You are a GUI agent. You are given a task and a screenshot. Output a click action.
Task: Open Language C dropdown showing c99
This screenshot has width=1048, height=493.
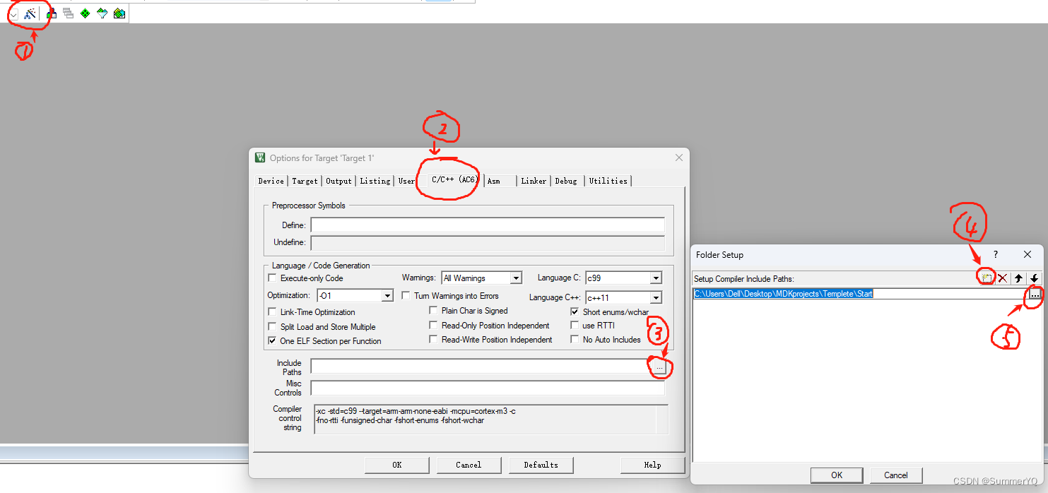pos(624,278)
